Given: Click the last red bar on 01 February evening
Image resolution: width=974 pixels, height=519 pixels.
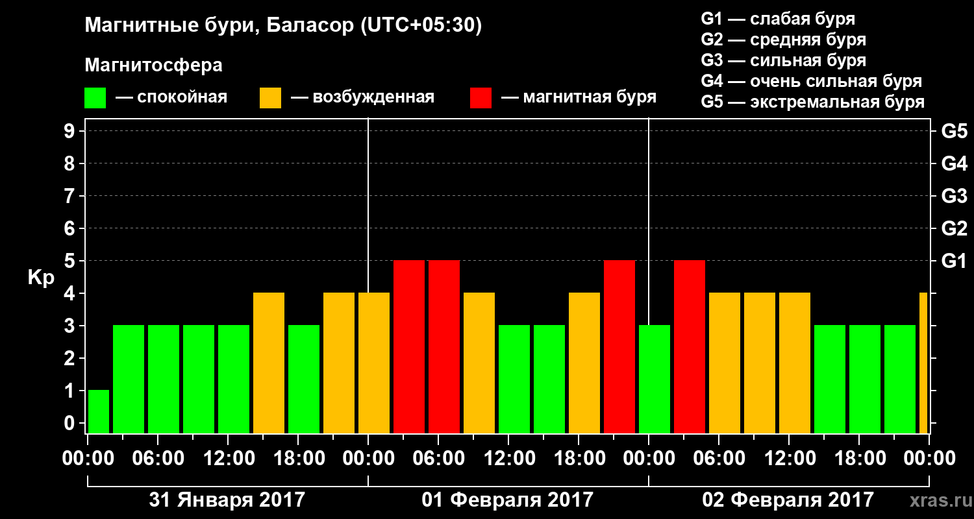Looking at the screenshot, I should 619,347.
